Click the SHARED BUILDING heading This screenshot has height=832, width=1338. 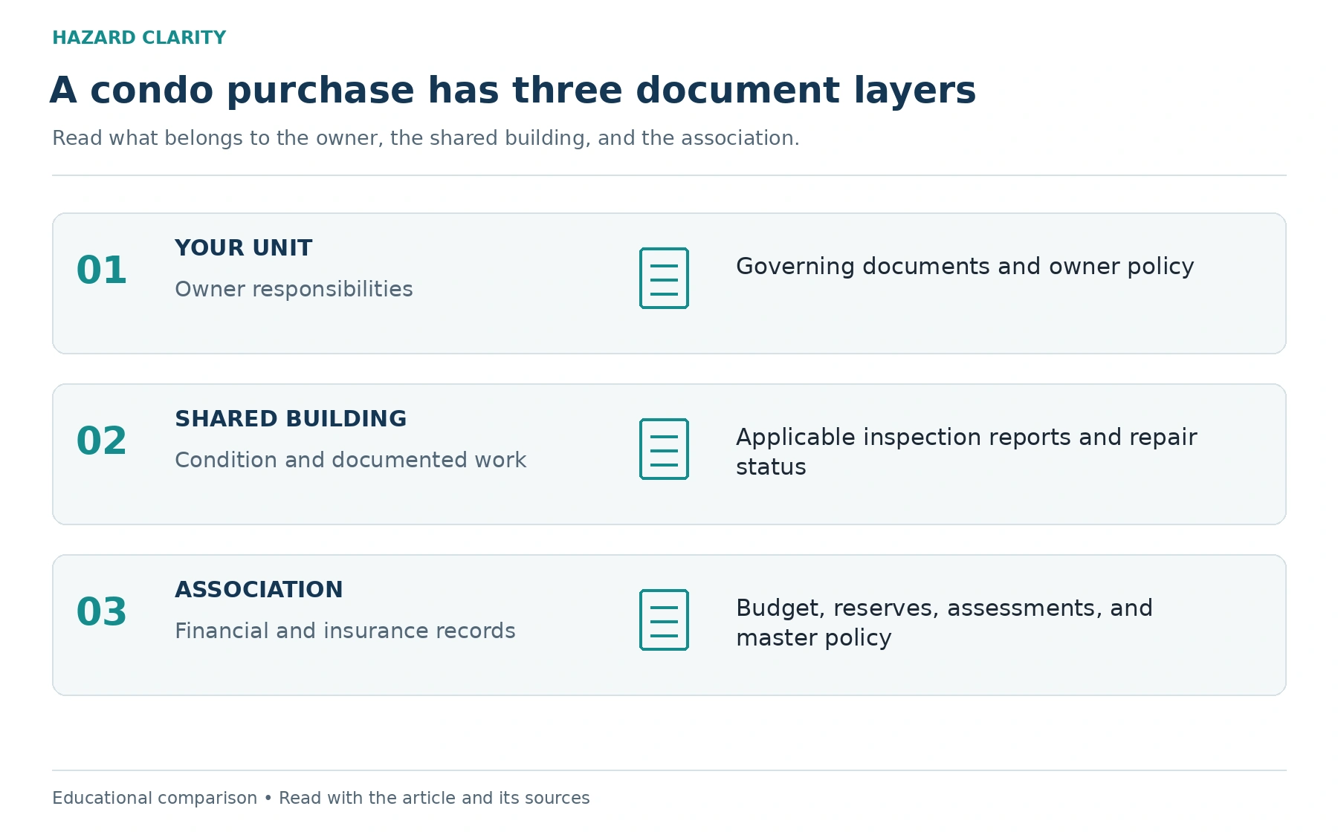point(291,419)
